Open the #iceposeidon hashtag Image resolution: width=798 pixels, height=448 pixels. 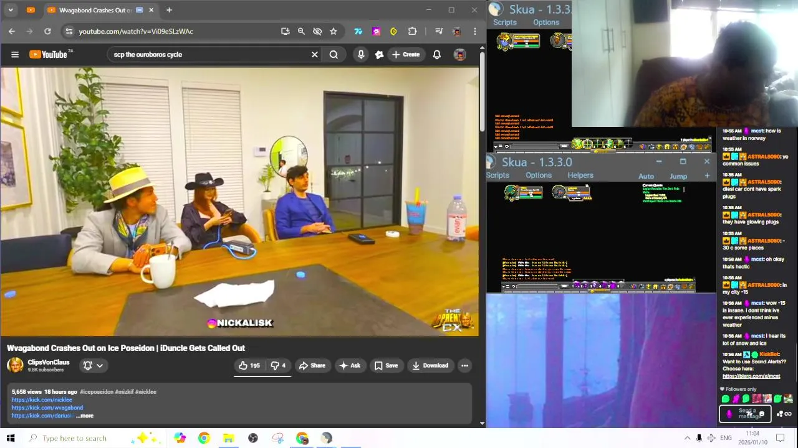tap(97, 392)
